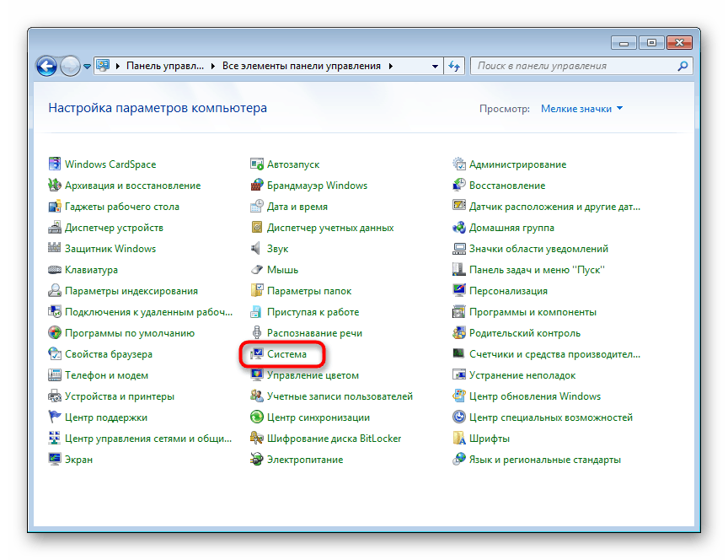Open the Защитник Windows icon
Image resolution: width=728 pixels, height=560 pixels.
pyautogui.click(x=54, y=248)
